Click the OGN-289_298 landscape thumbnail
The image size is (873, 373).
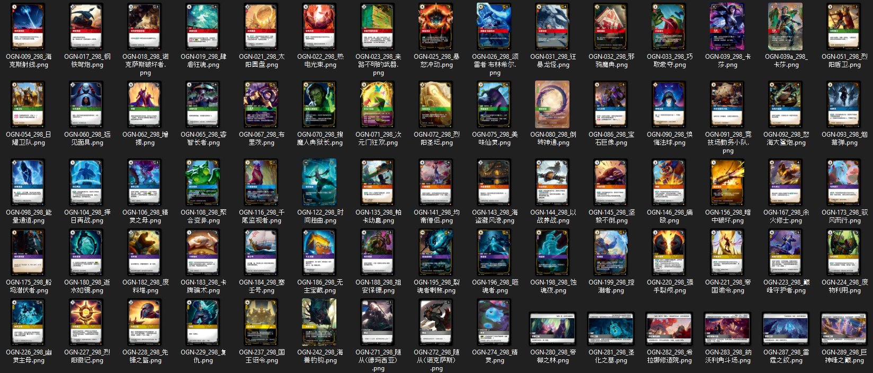tap(844, 329)
